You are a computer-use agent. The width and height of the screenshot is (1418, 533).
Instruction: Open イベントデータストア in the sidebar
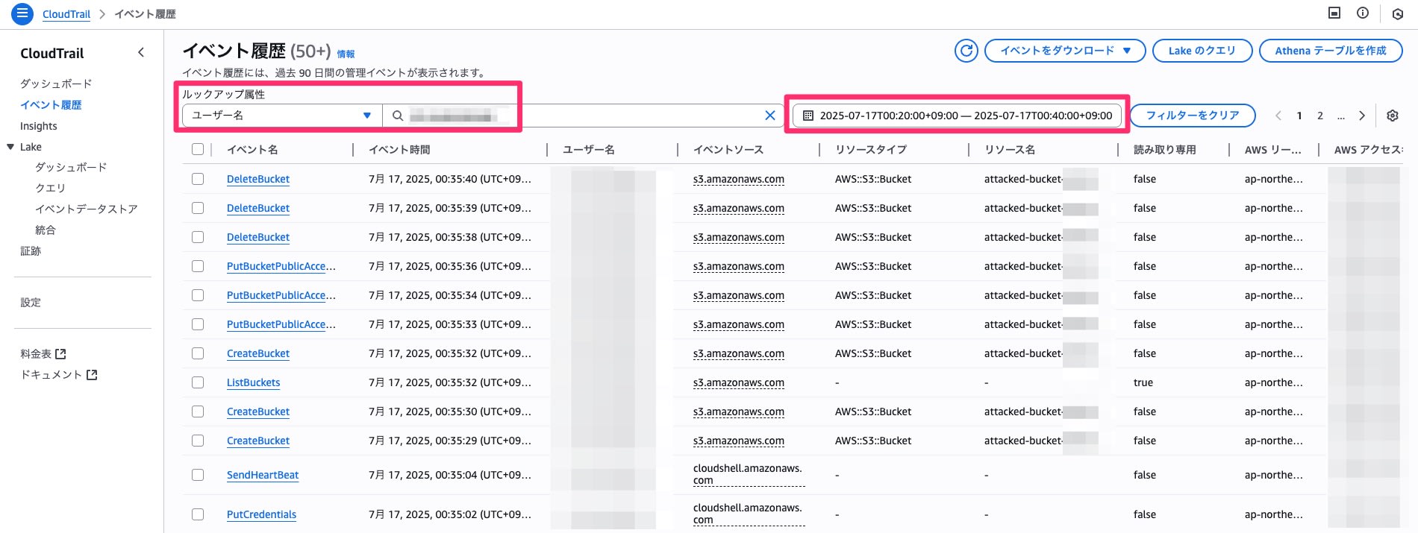(x=87, y=209)
